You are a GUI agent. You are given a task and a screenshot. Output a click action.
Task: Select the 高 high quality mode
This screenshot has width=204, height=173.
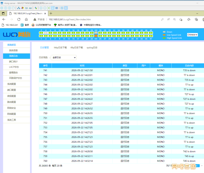[62, 8]
